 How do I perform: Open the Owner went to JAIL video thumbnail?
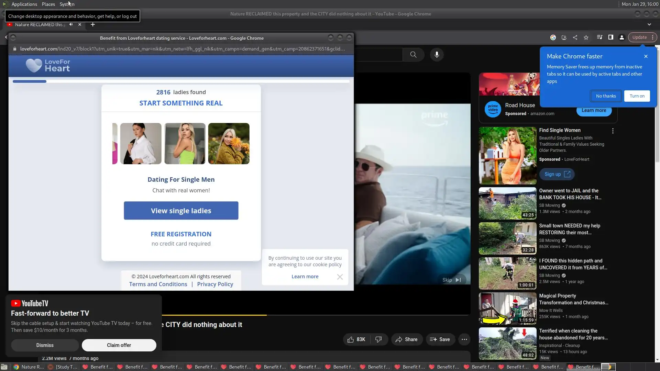[x=507, y=203]
